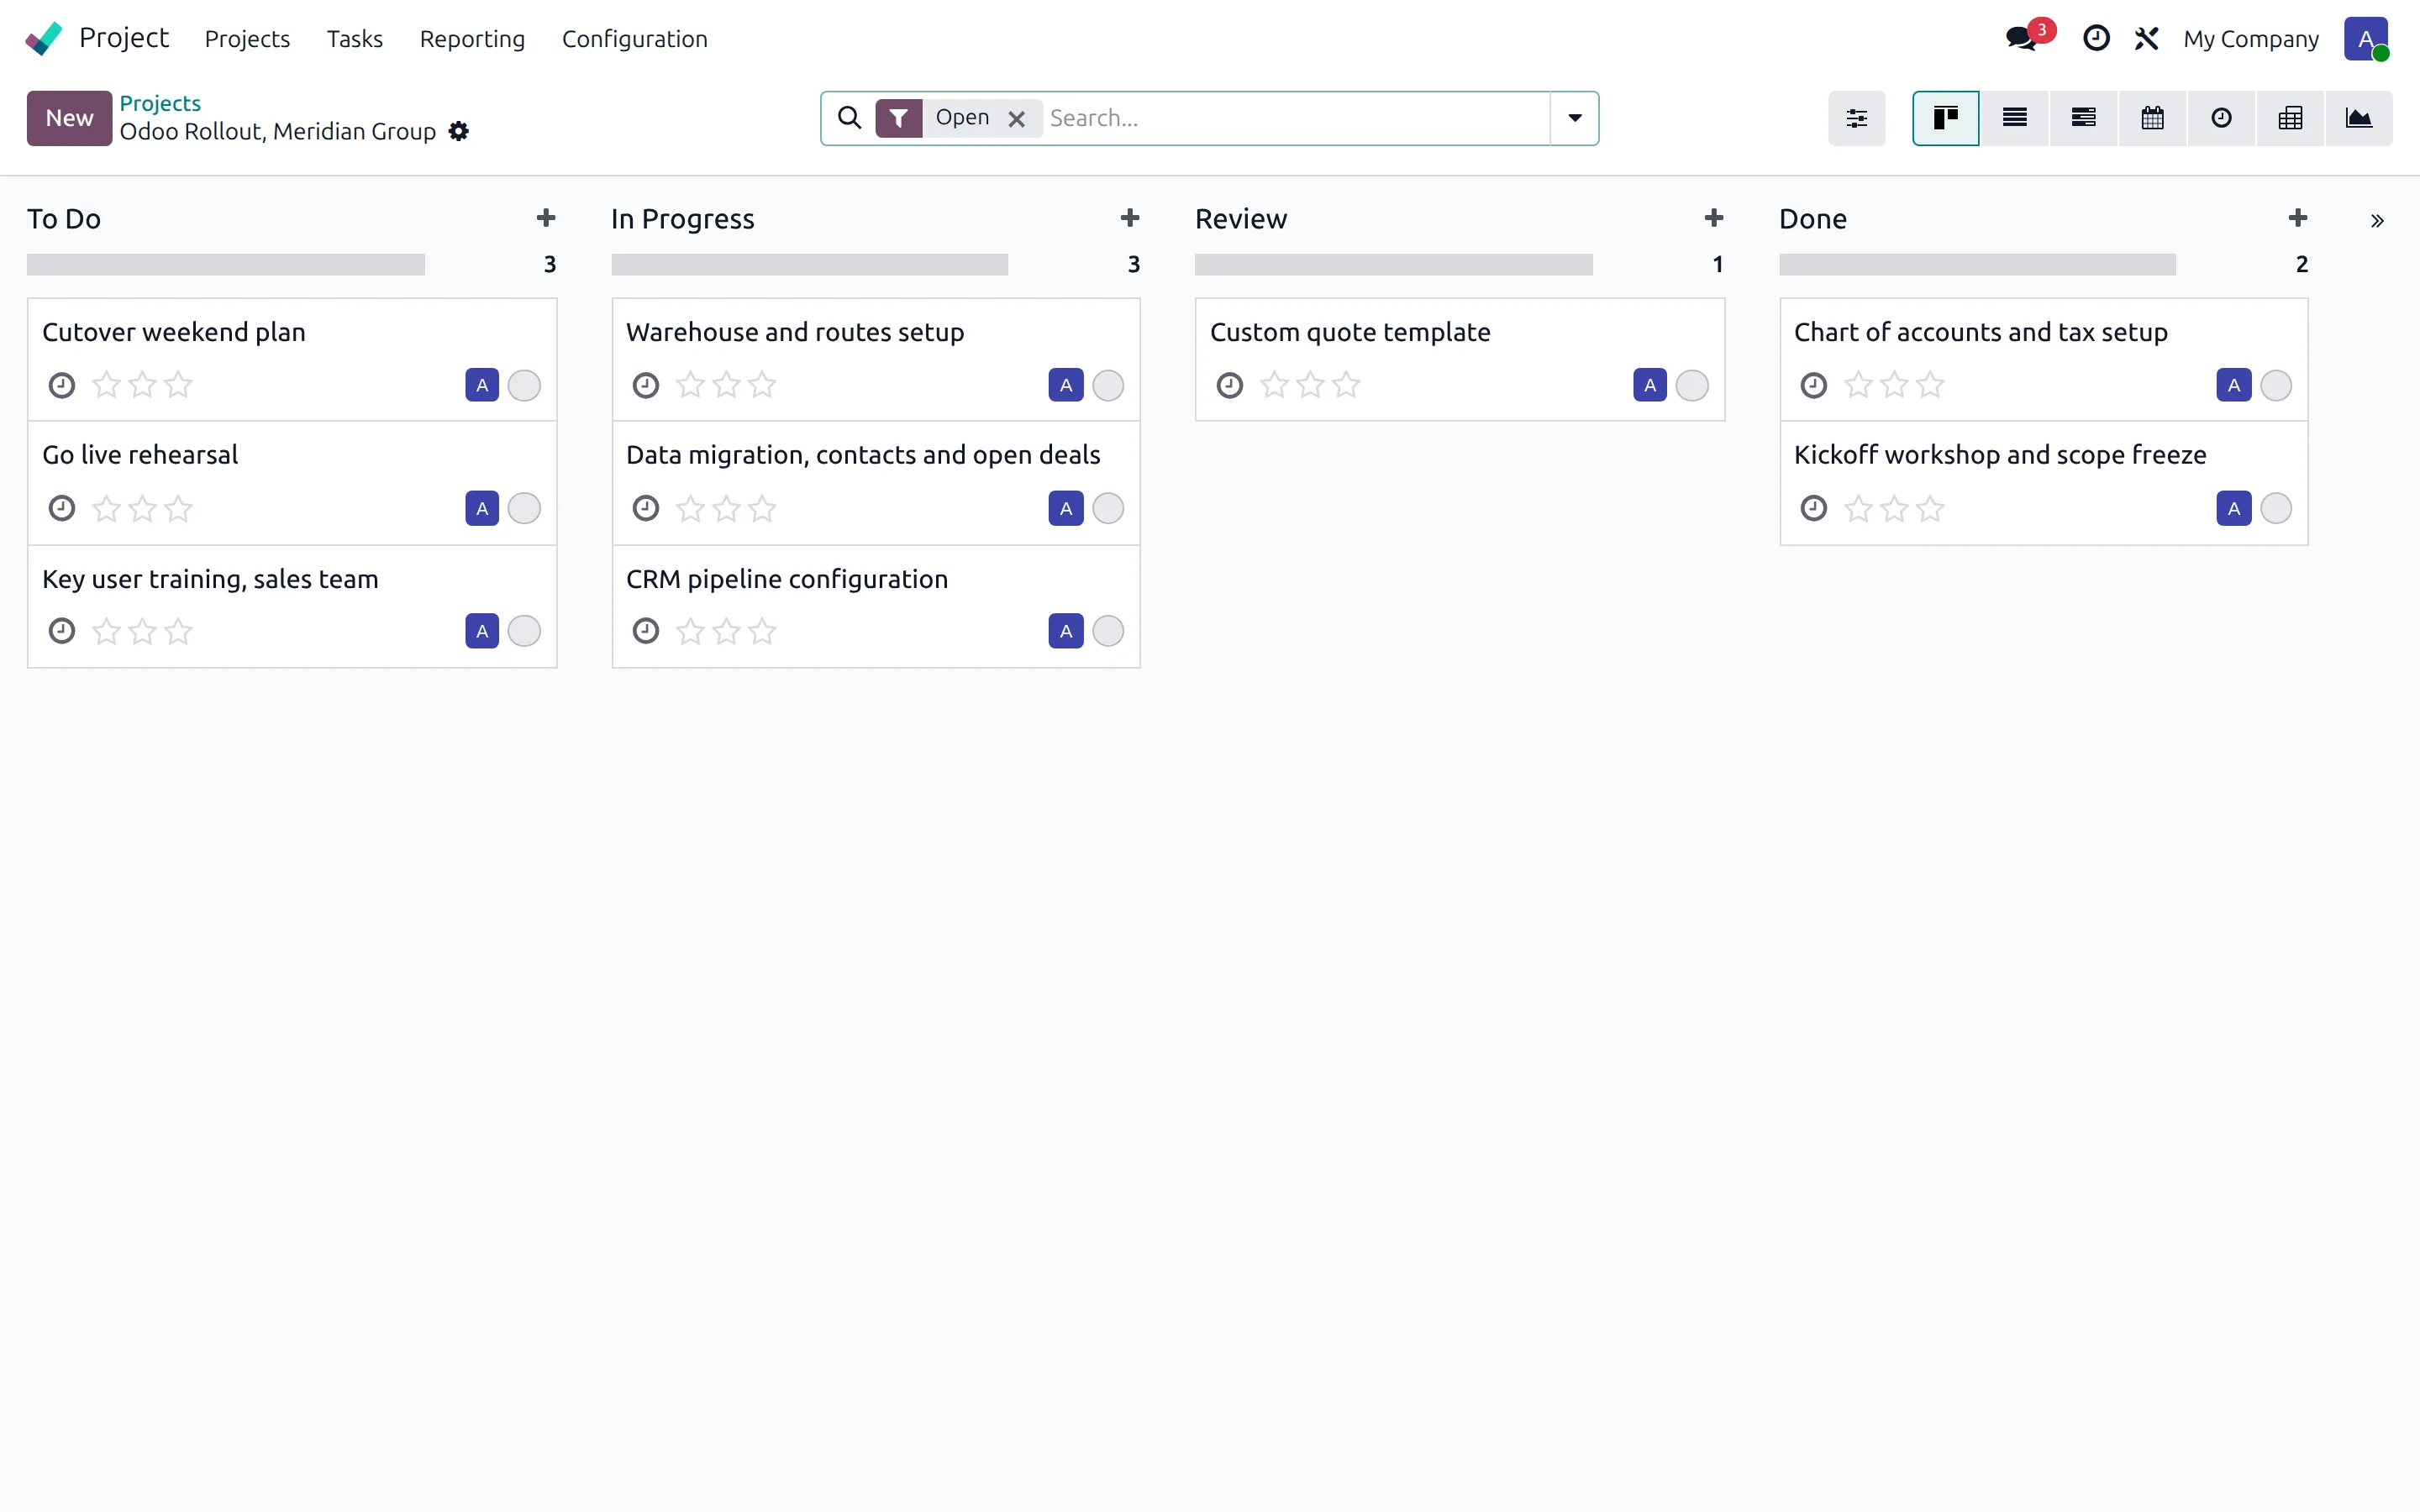The height and width of the screenshot is (1512, 2420).
Task: Open the Project app home logo
Action: click(44, 38)
